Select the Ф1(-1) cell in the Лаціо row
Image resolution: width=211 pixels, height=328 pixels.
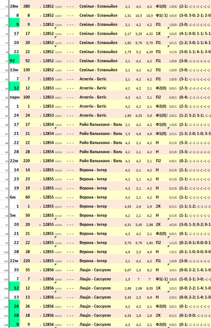pyautogui.click(x=161, y=279)
